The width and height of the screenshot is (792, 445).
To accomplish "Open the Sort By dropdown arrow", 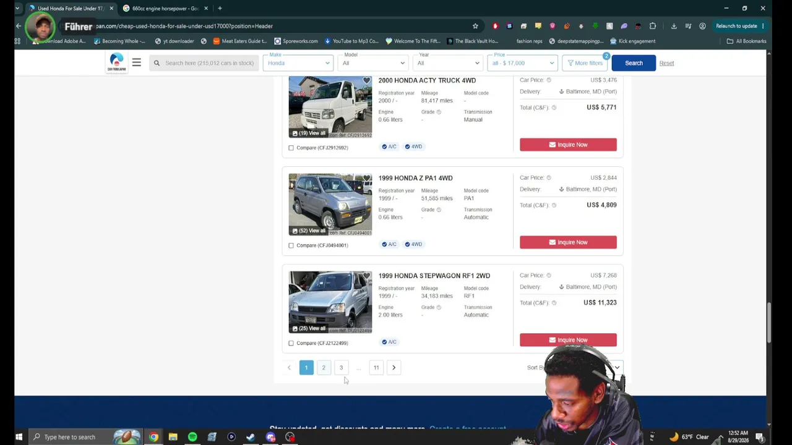I will tap(617, 368).
